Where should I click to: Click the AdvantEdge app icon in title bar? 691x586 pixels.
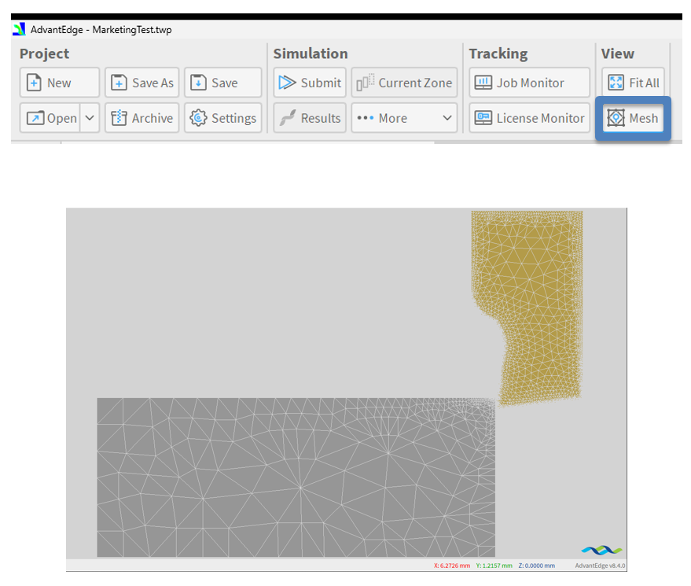[x=19, y=29]
